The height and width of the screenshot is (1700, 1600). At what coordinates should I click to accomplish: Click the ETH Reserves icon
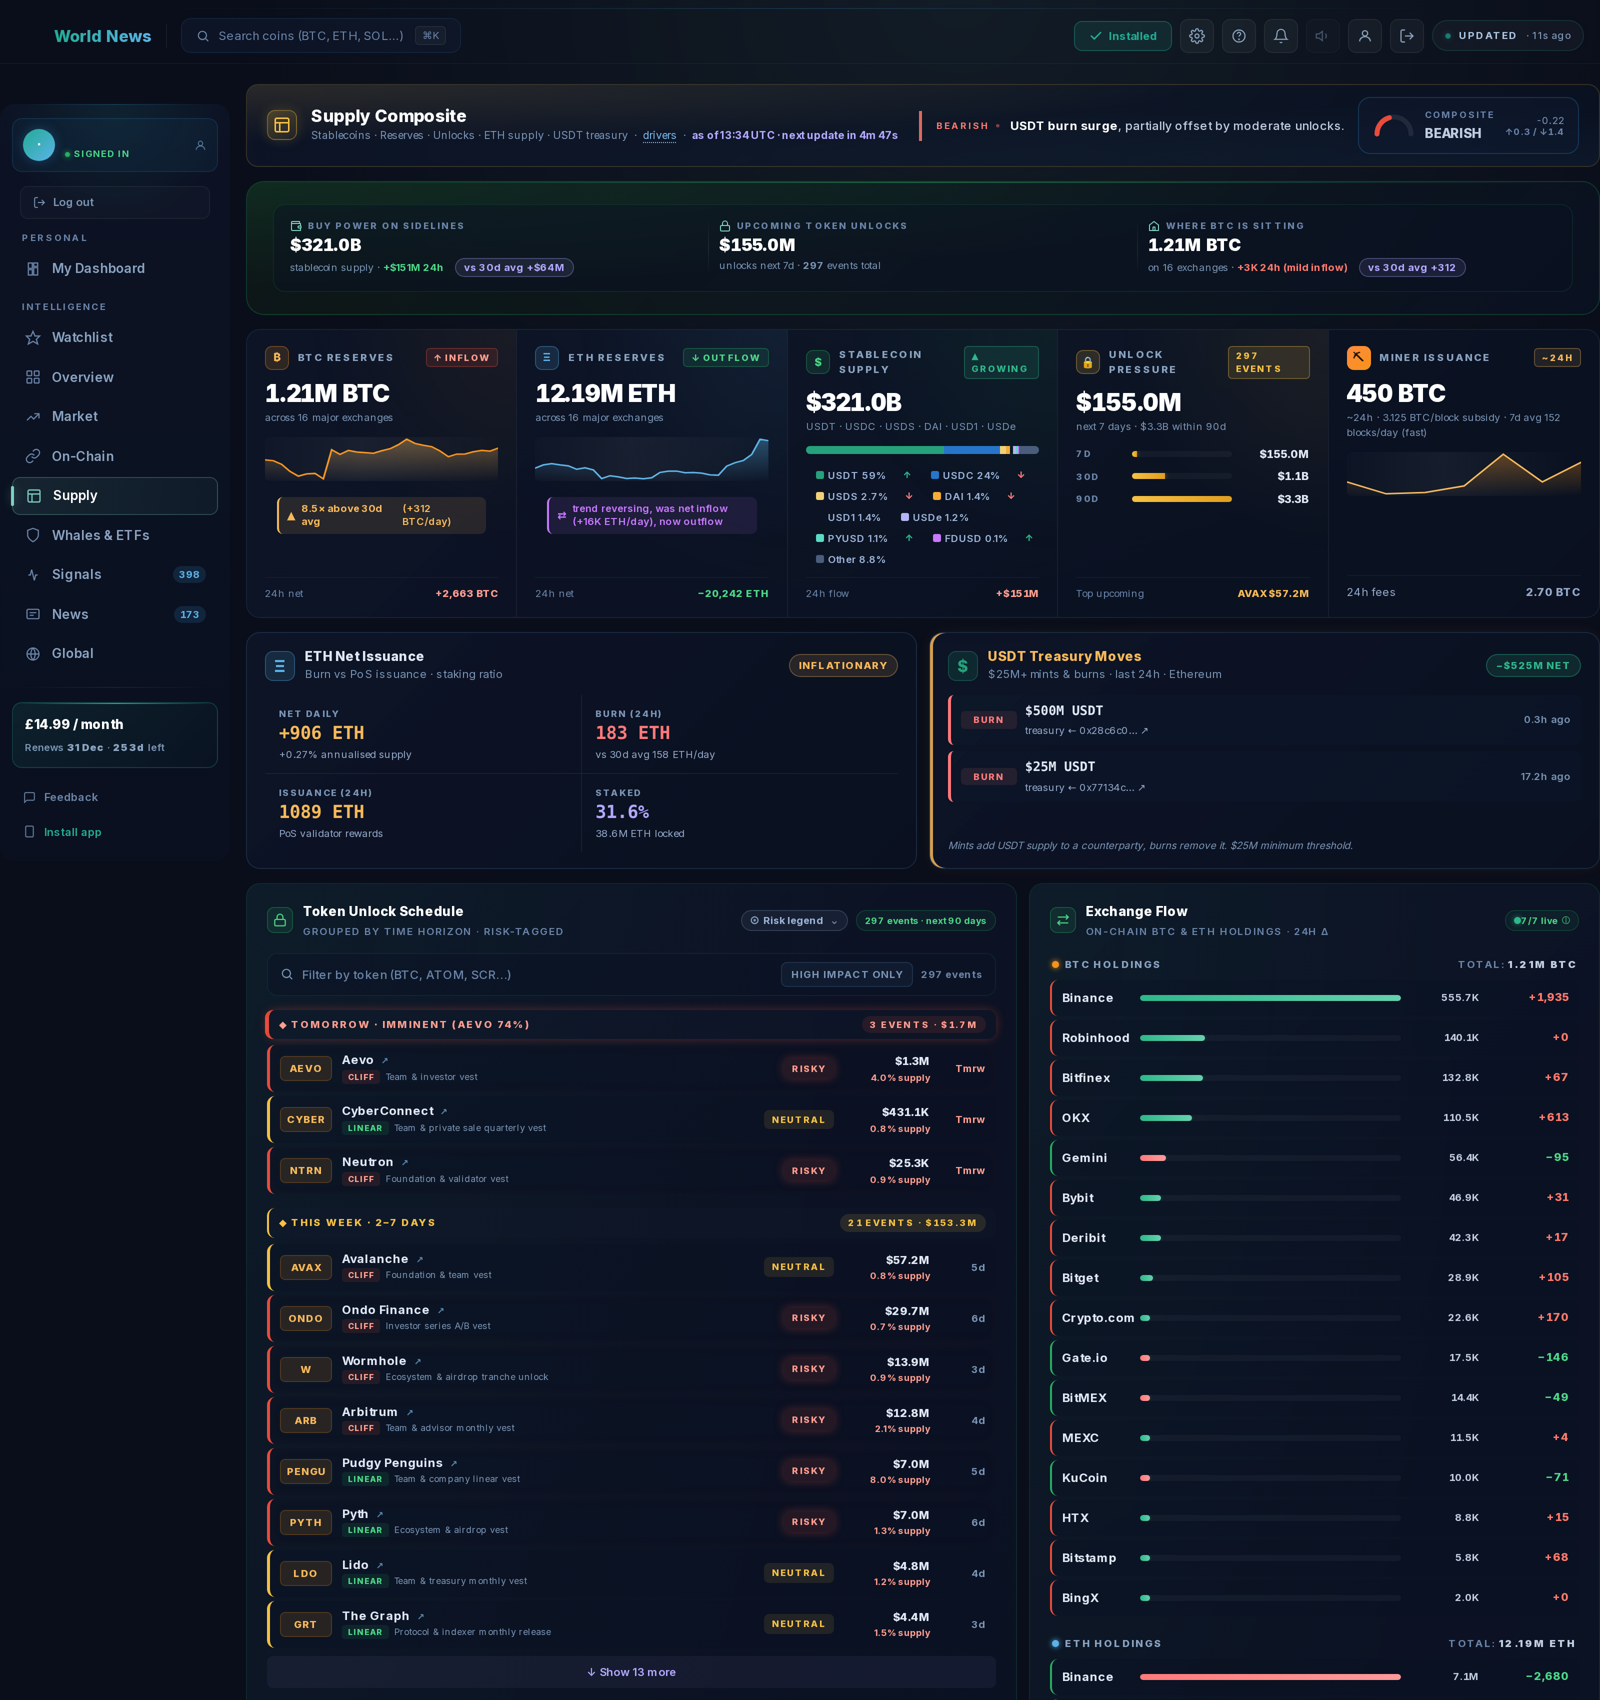tap(546, 357)
